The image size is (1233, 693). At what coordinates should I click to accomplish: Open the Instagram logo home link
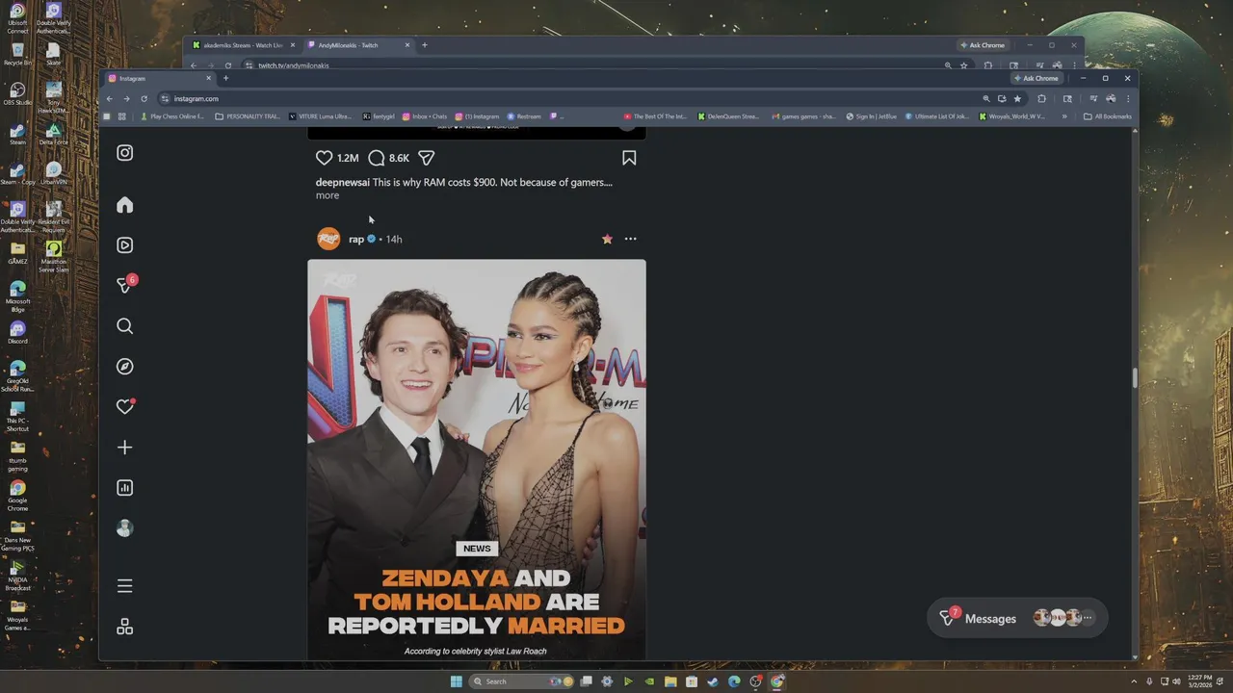pyautogui.click(x=124, y=153)
